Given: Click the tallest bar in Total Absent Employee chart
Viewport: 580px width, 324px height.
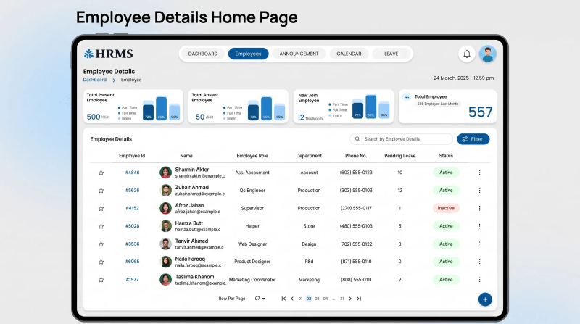Looking at the screenshot, I should [x=266, y=108].
